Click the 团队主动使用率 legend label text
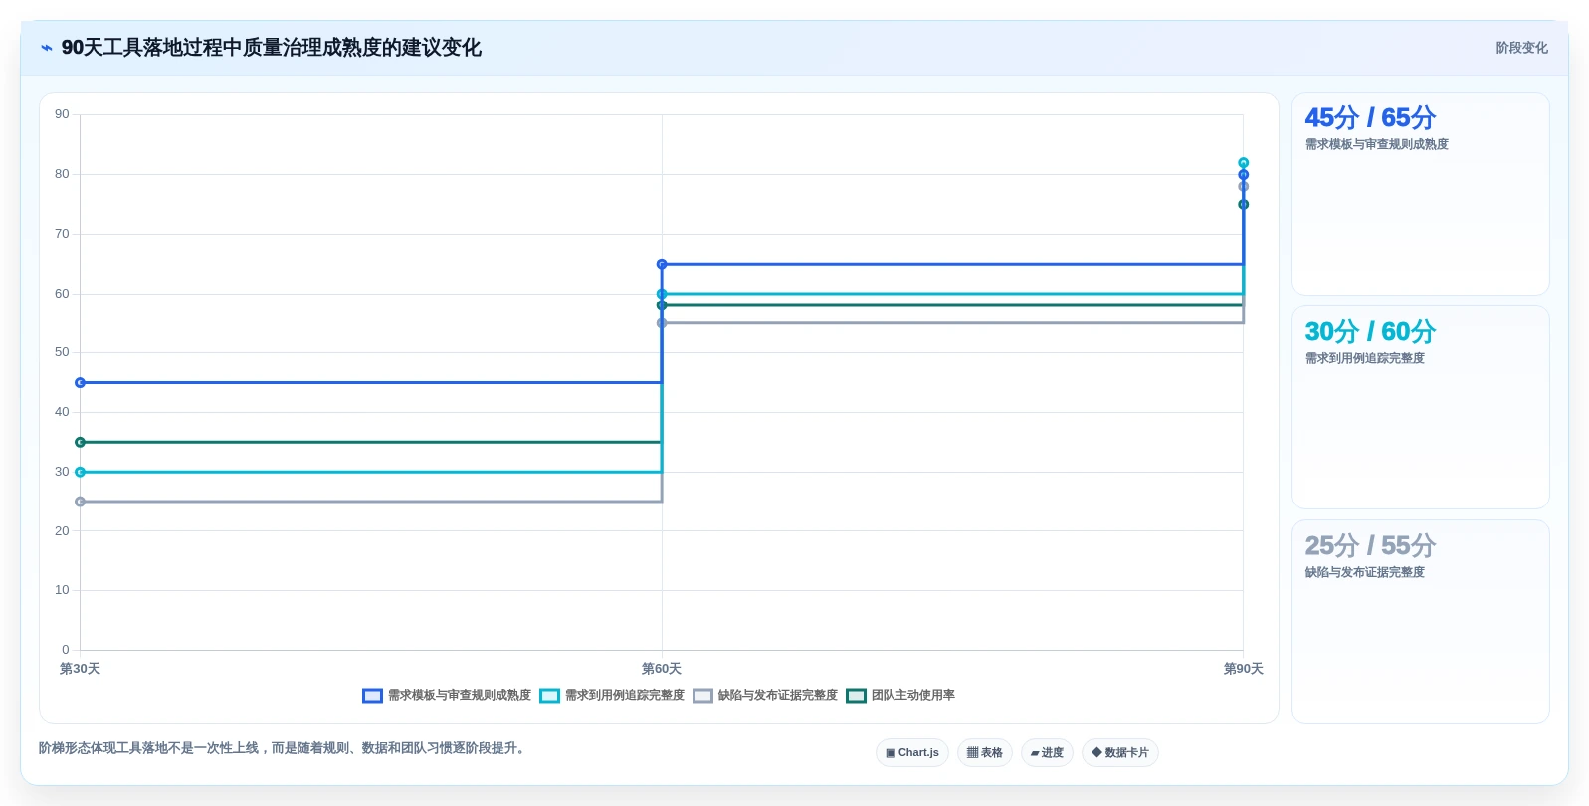The height and width of the screenshot is (806, 1589). [x=913, y=696]
